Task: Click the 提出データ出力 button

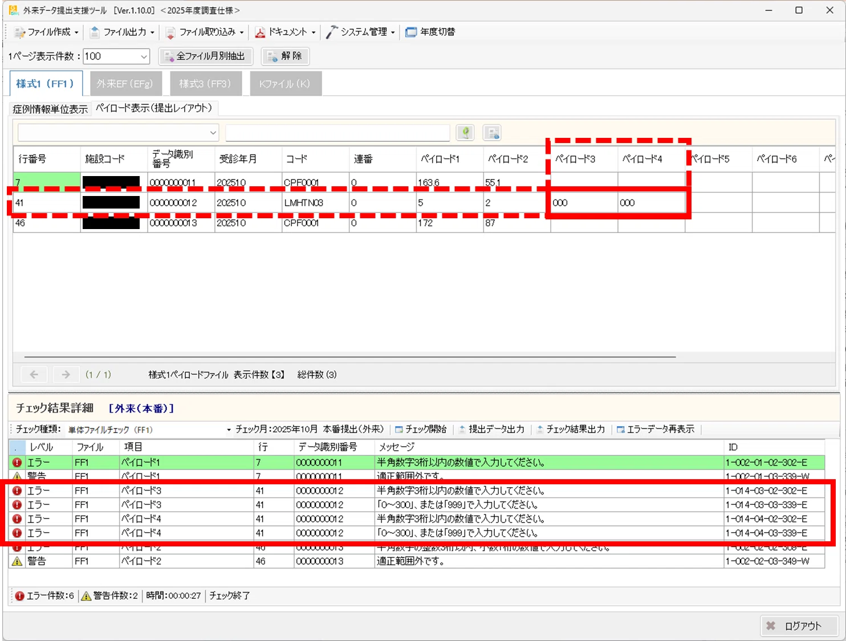Action: pos(491,429)
